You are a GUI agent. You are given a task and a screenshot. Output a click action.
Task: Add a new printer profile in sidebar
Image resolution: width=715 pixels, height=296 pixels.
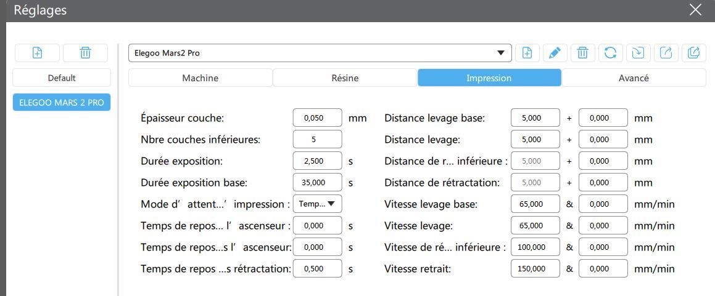(x=37, y=53)
